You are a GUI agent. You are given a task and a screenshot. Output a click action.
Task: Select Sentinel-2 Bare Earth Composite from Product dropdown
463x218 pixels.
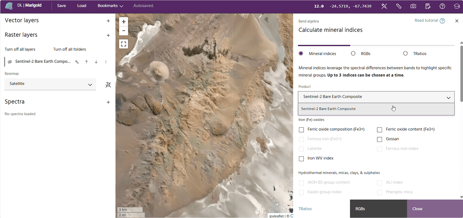(x=328, y=109)
